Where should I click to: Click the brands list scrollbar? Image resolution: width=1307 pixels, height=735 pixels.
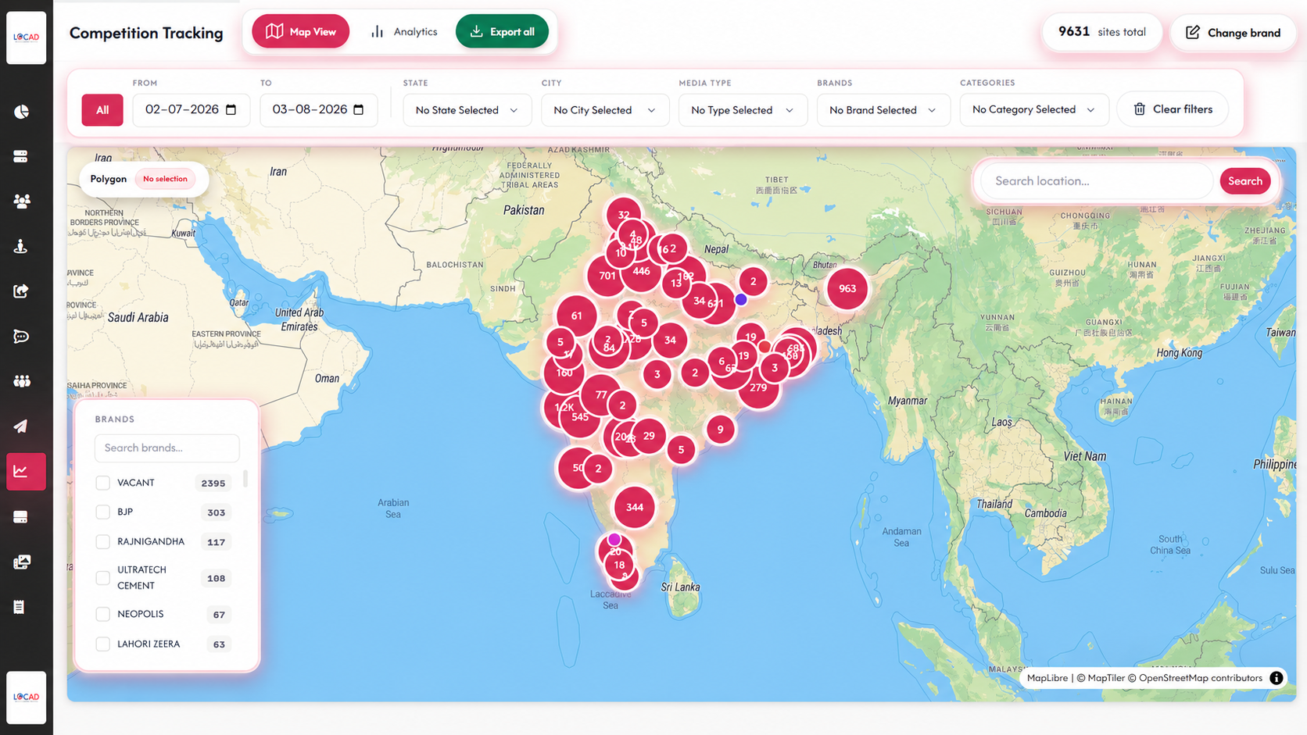245,478
